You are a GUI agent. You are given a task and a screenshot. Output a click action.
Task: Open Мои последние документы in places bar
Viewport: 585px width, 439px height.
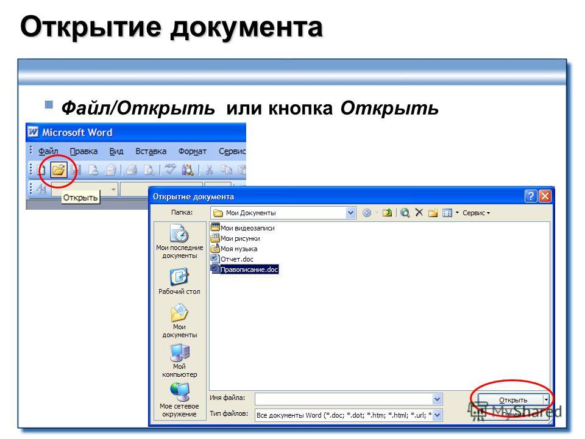[x=179, y=241]
